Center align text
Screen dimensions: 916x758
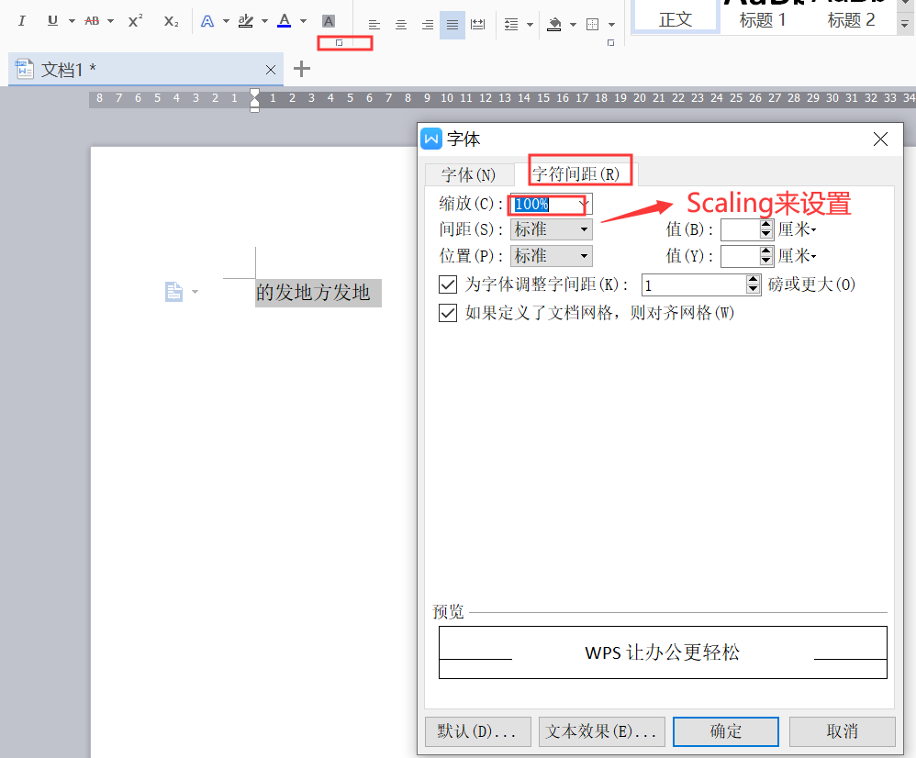click(x=401, y=25)
